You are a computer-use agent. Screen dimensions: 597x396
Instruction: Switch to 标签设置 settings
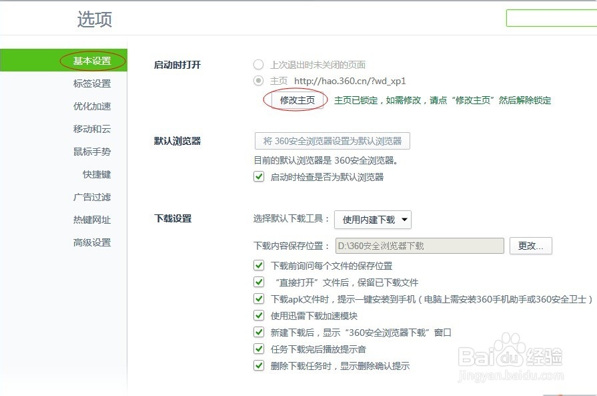coord(92,83)
